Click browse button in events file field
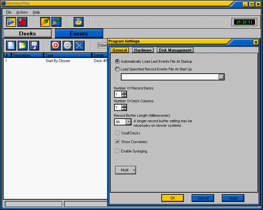 pos(221,77)
